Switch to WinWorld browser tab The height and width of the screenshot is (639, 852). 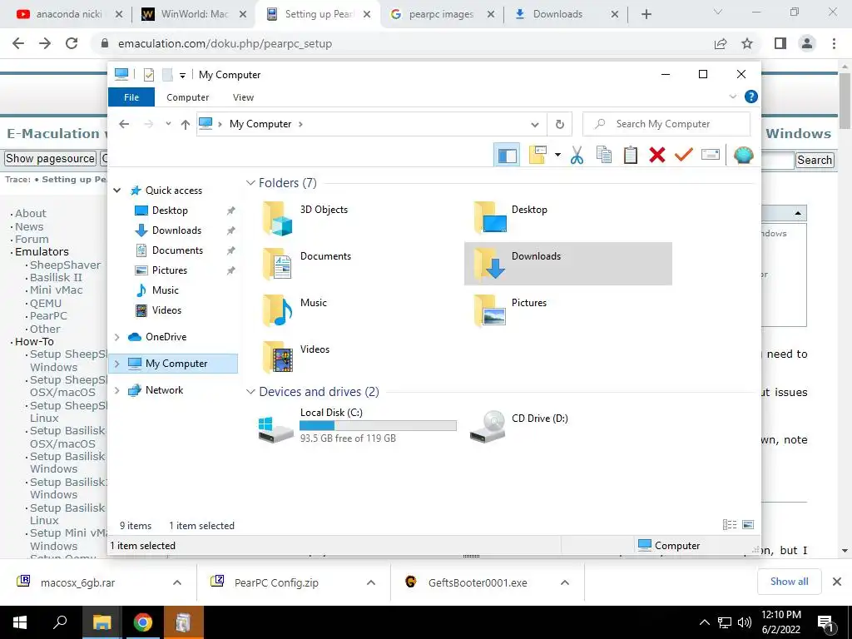click(193, 14)
